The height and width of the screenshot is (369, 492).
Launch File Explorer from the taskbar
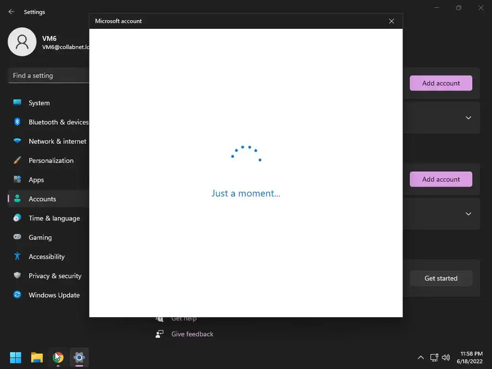point(37,357)
